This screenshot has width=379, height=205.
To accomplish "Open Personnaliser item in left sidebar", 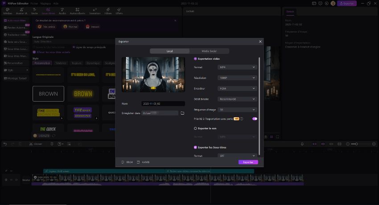I will point(16,63).
